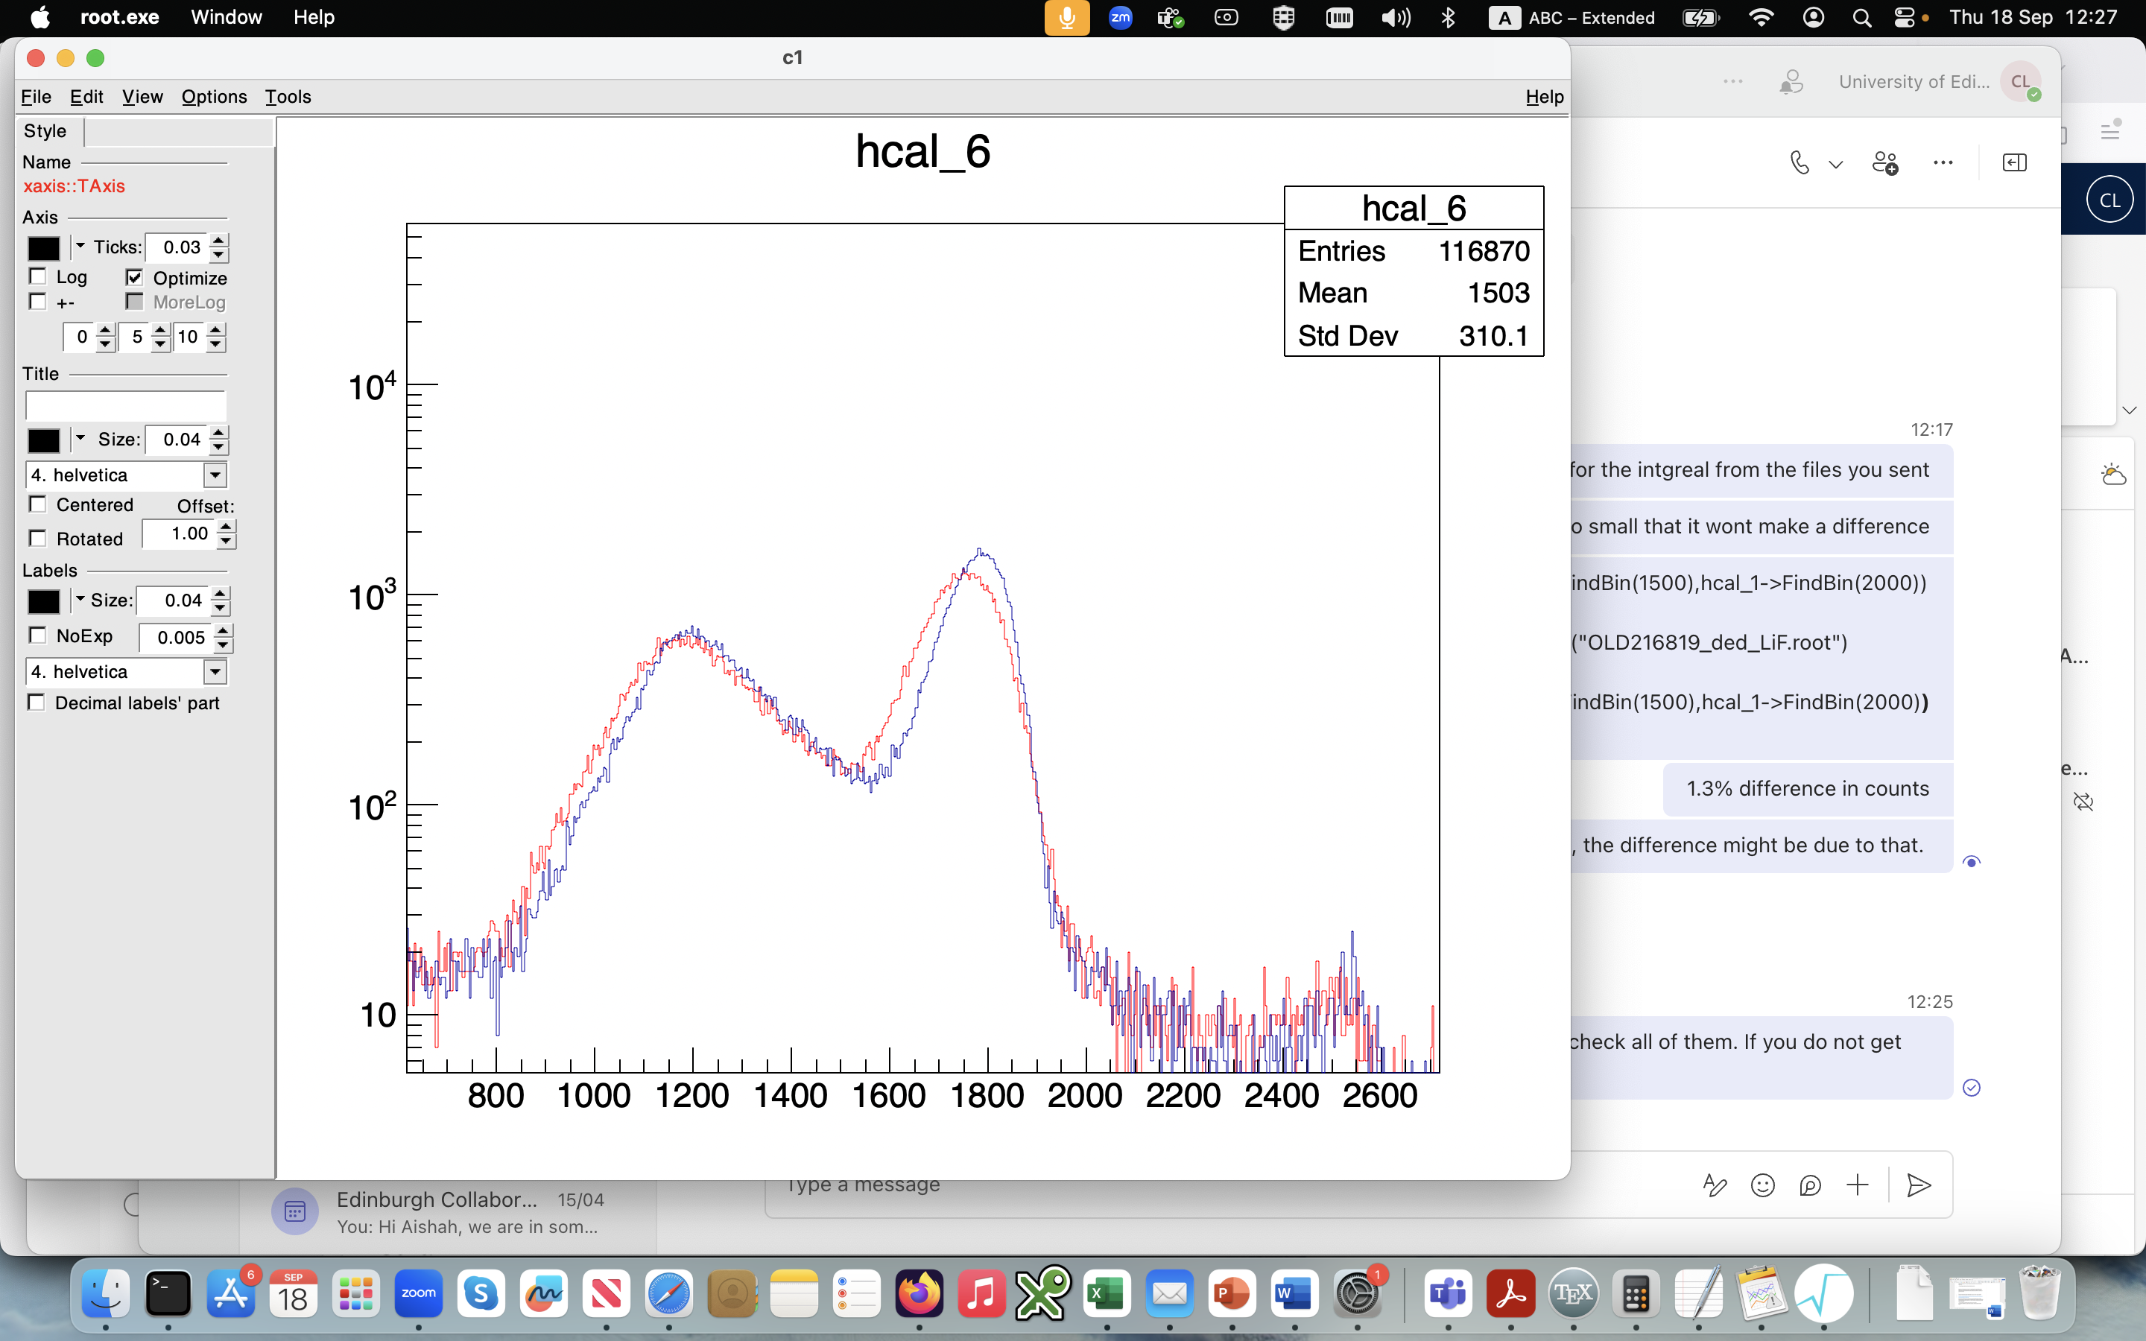Viewport: 2146px width, 1341px height.
Task: Open the title font helvetica dropdown
Action: [x=214, y=475]
